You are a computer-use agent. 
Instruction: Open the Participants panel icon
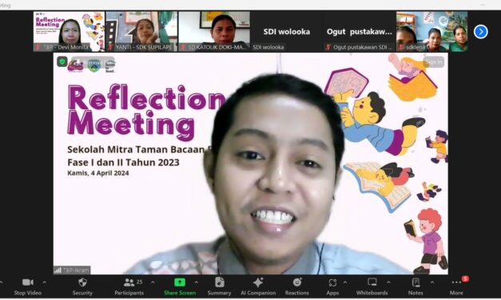click(x=129, y=282)
